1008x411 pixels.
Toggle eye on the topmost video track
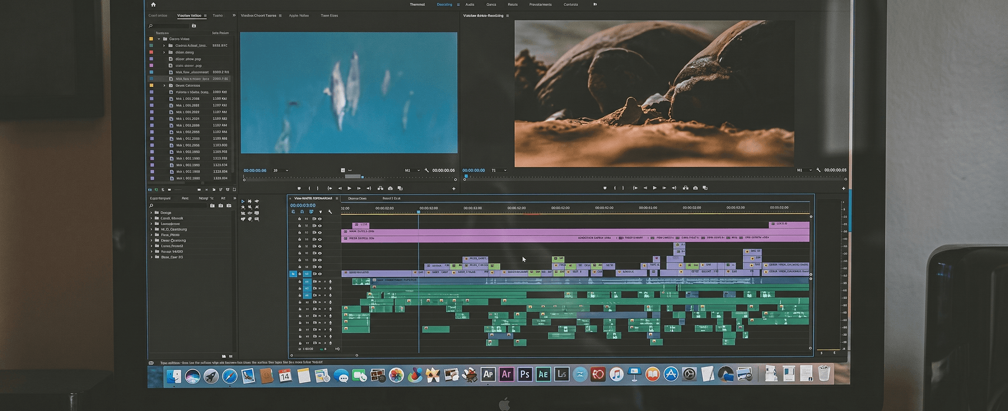coord(320,219)
